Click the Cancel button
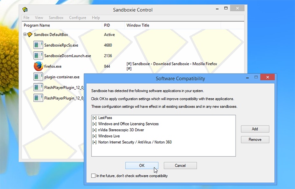This screenshot has width=295, height=189. 180,165
